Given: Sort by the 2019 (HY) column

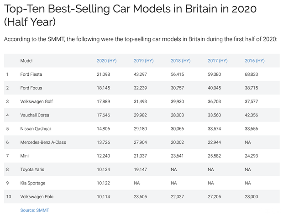Looking at the screenshot, I should coord(143,61).
